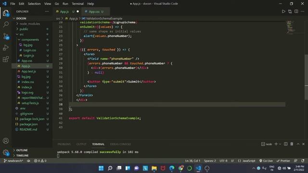Open the Help menu
Viewport: 308px width, 173px height.
coord(90,4)
